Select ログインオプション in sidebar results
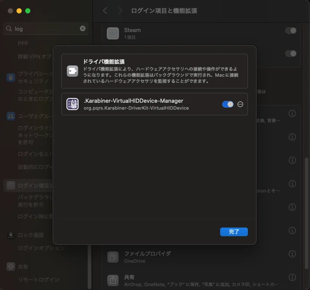This screenshot has width=310, height=290. coord(41,248)
